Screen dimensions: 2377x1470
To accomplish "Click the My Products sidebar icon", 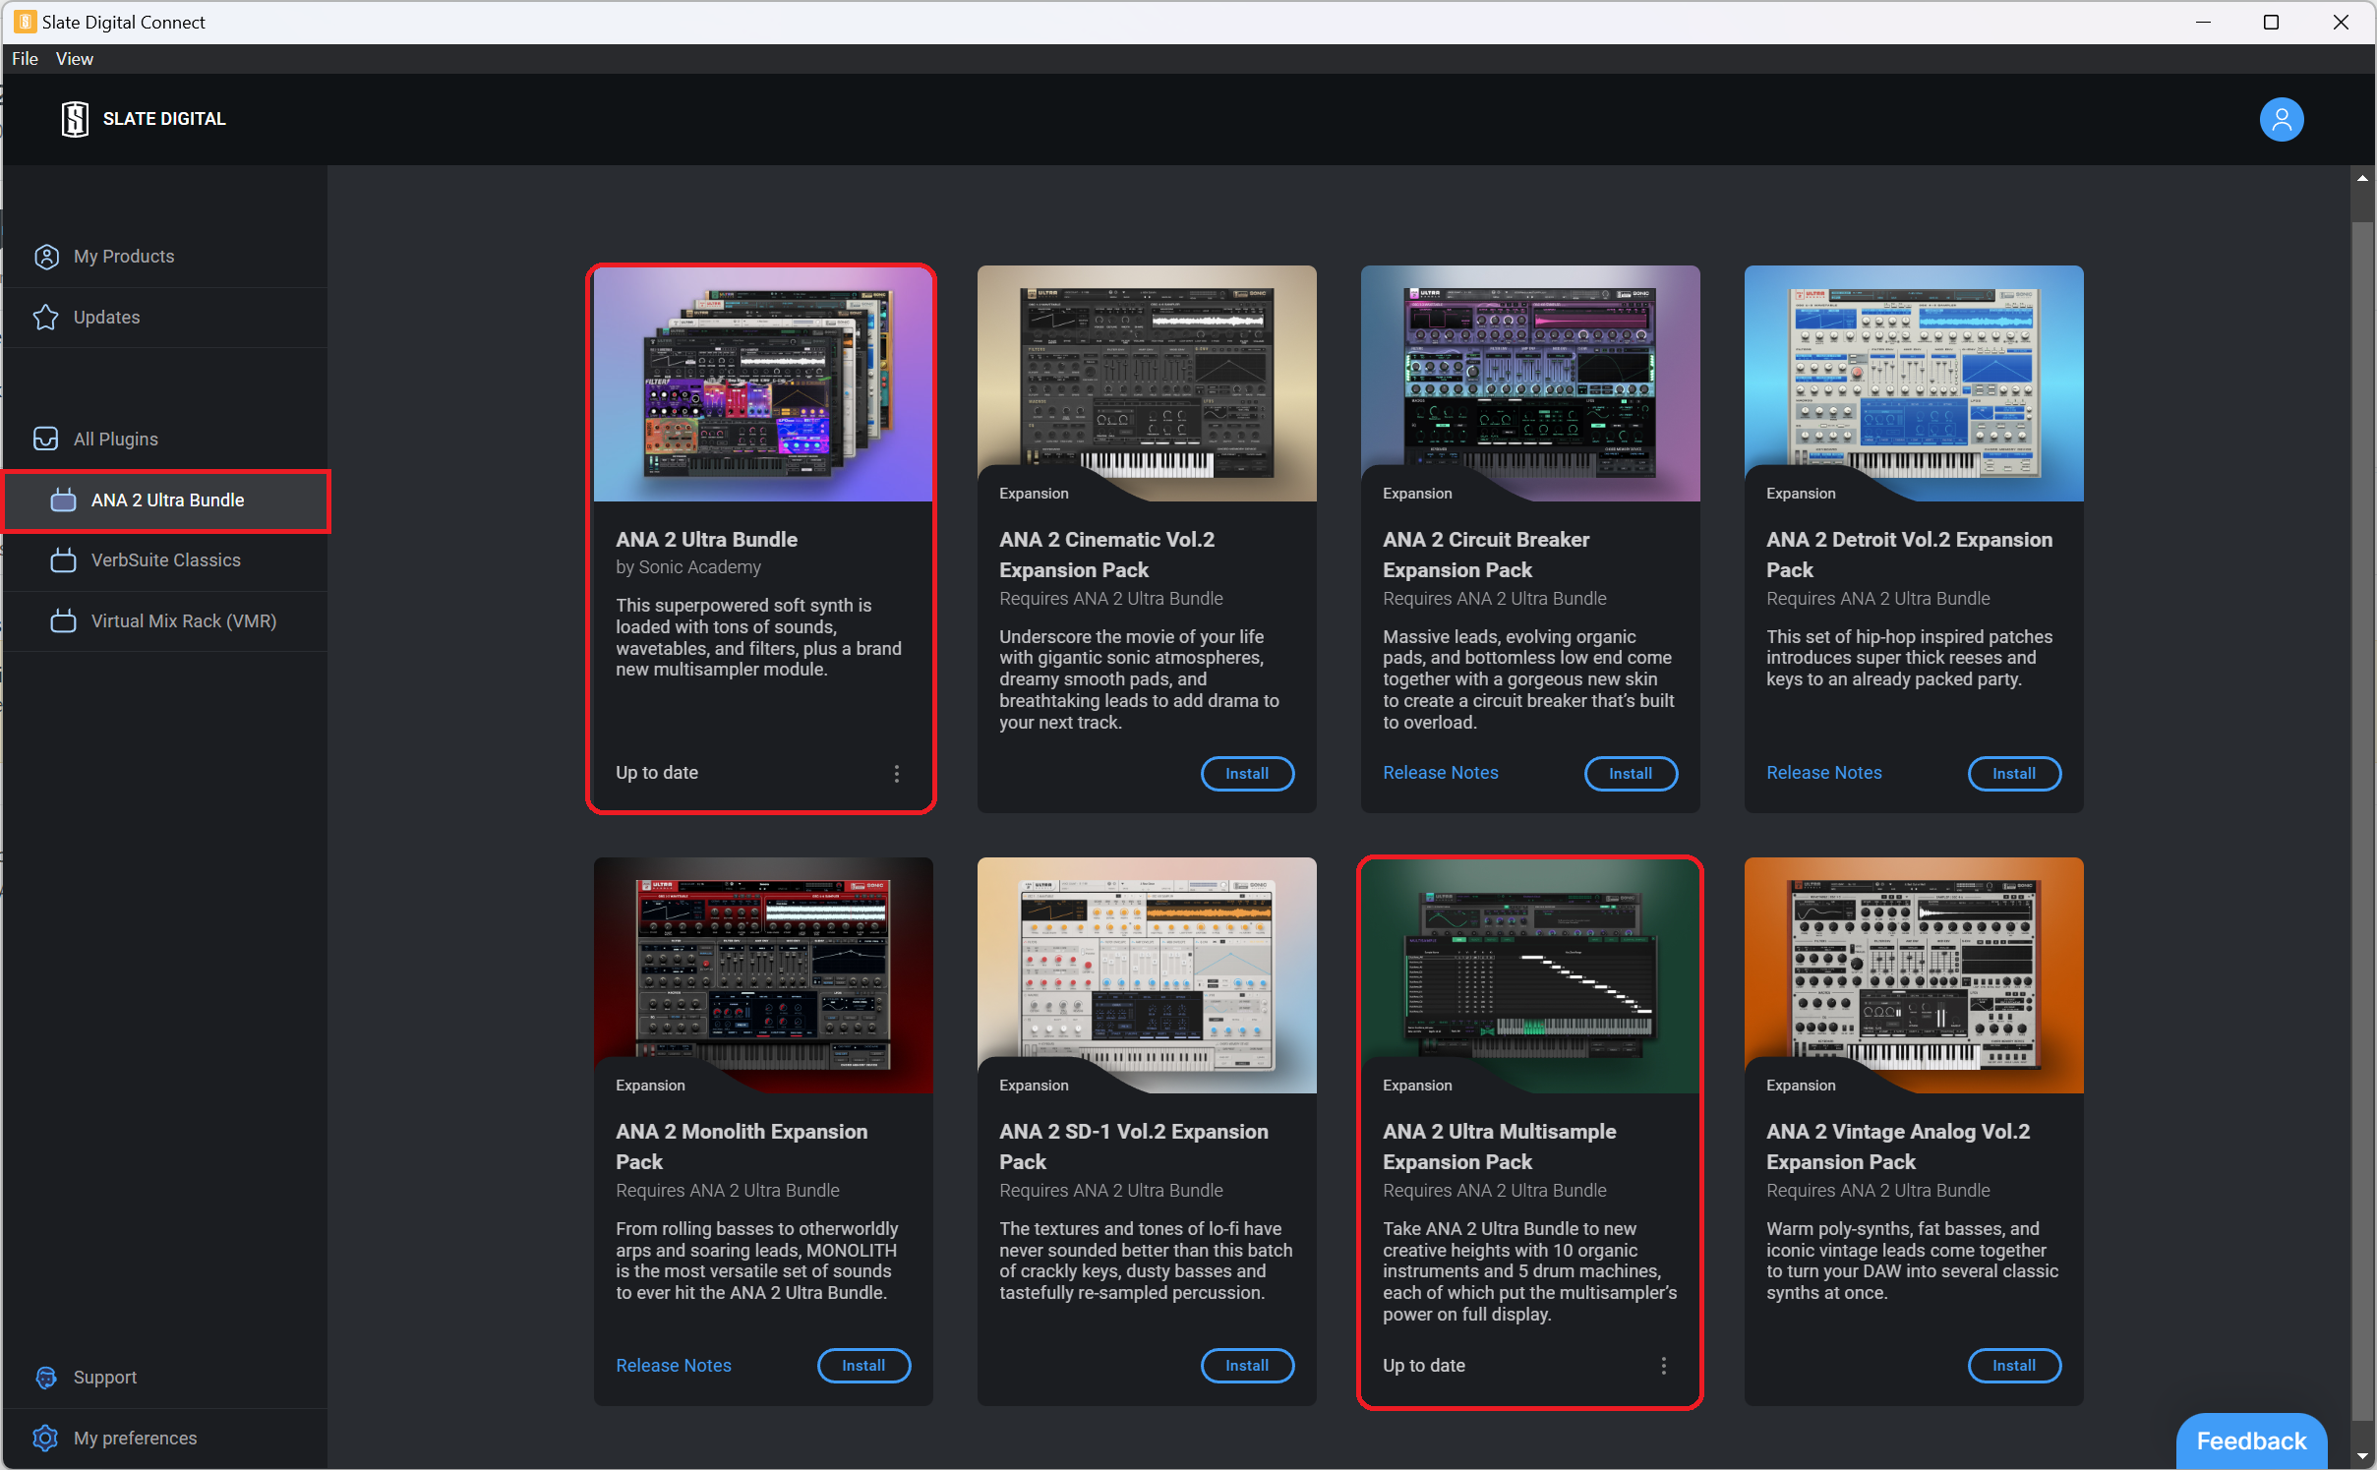I will 46,257.
